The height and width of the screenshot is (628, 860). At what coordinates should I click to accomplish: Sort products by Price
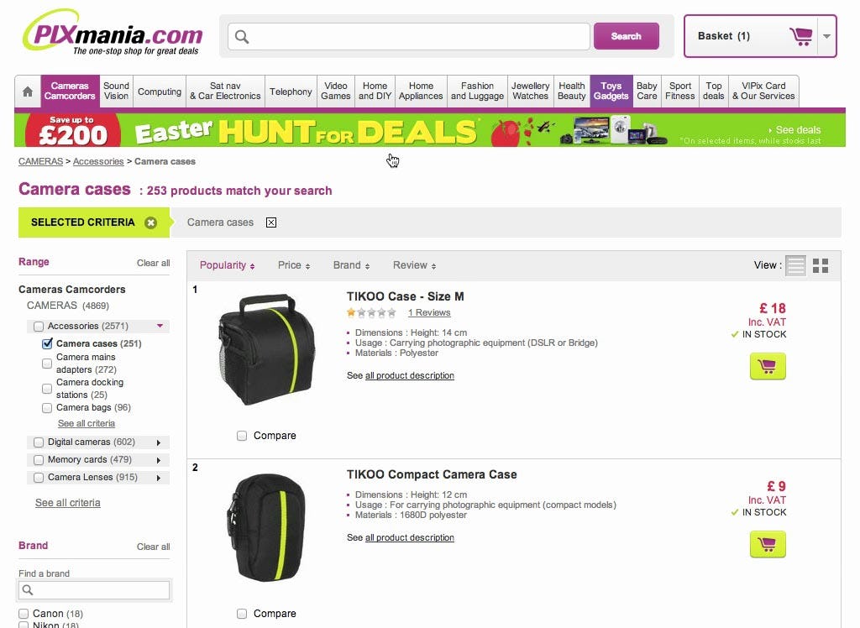point(294,265)
